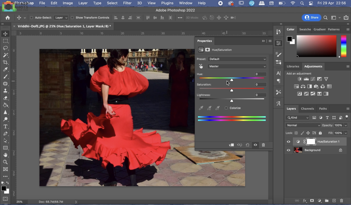This screenshot has width=351, height=205.
Task: Select the Lasso tool
Action: tap(5, 48)
